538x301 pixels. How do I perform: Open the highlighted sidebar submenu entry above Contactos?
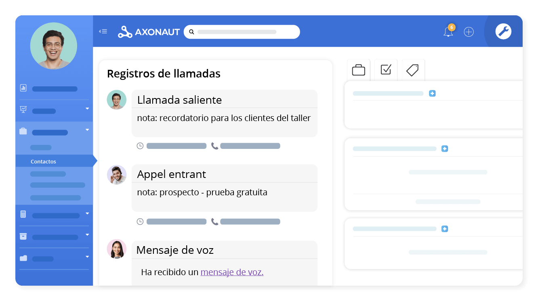pyautogui.click(x=42, y=147)
